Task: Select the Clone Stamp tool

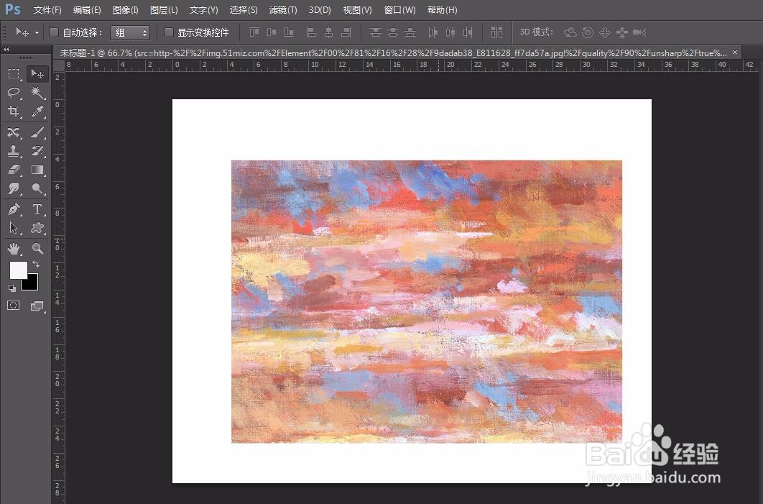Action: [14, 151]
